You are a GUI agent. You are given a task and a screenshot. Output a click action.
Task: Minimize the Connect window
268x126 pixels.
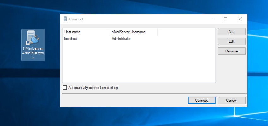click(211, 19)
